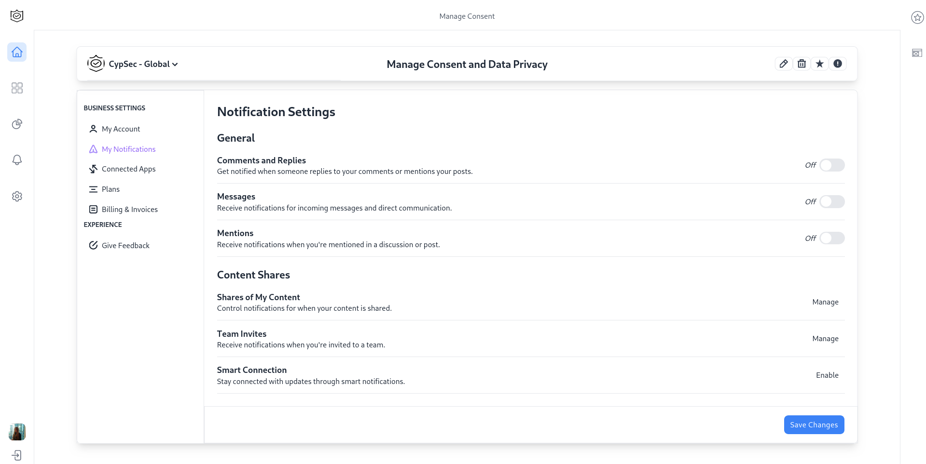926x464 pixels.
Task: Go to Connected Apps settings
Action: (x=128, y=169)
